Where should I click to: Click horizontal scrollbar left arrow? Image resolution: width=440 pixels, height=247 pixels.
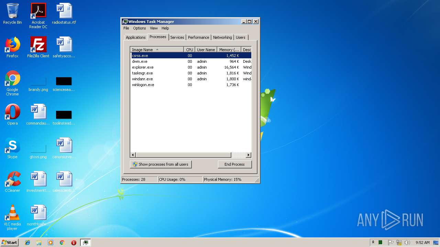(133, 155)
